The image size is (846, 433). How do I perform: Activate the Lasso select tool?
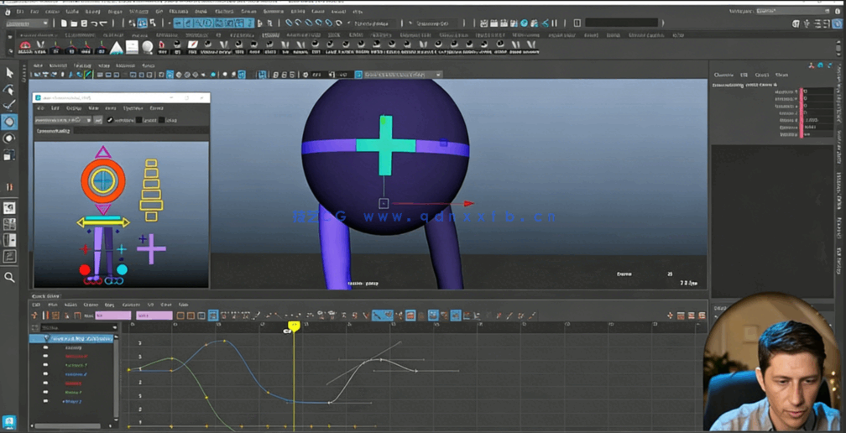coord(9,89)
